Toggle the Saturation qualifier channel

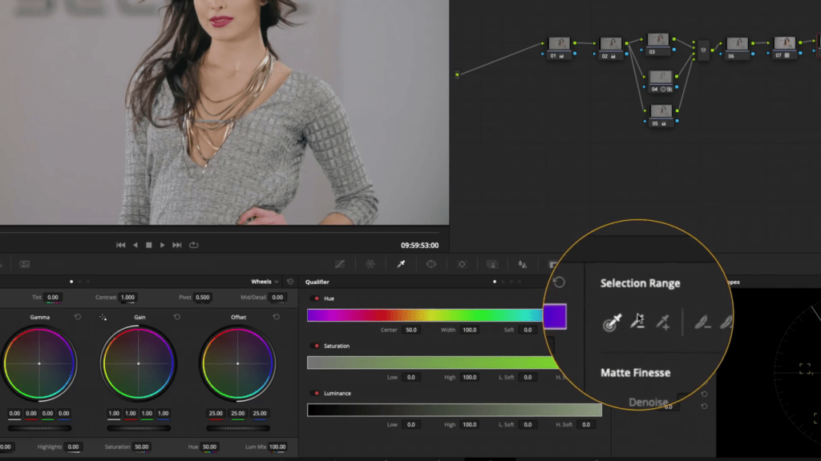[317, 346]
